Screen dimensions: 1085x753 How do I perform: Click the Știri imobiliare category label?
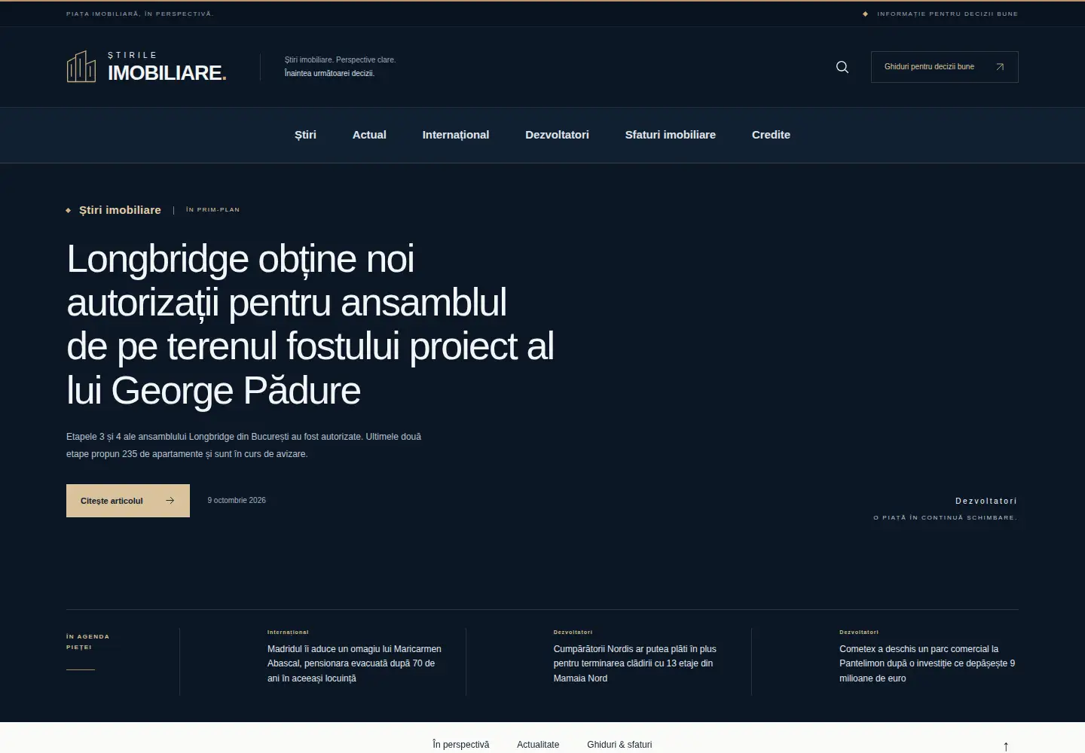pos(120,210)
